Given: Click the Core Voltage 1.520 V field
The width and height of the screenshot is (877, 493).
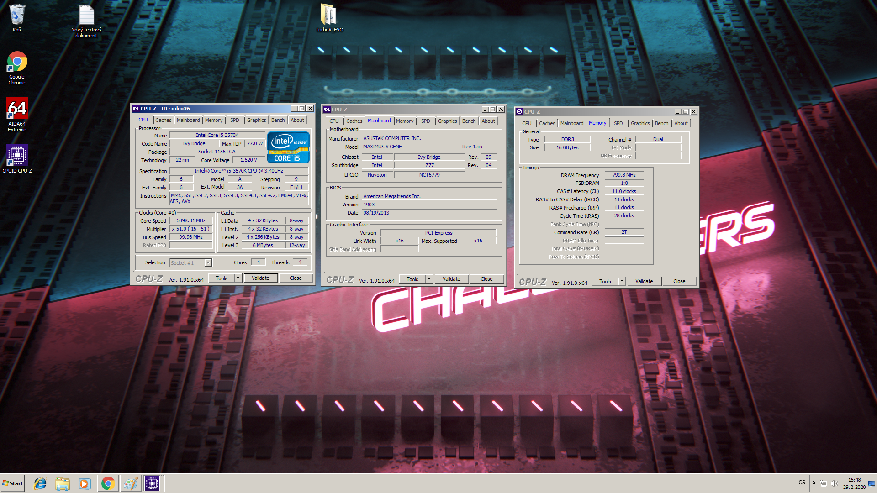Looking at the screenshot, I should (x=248, y=160).
